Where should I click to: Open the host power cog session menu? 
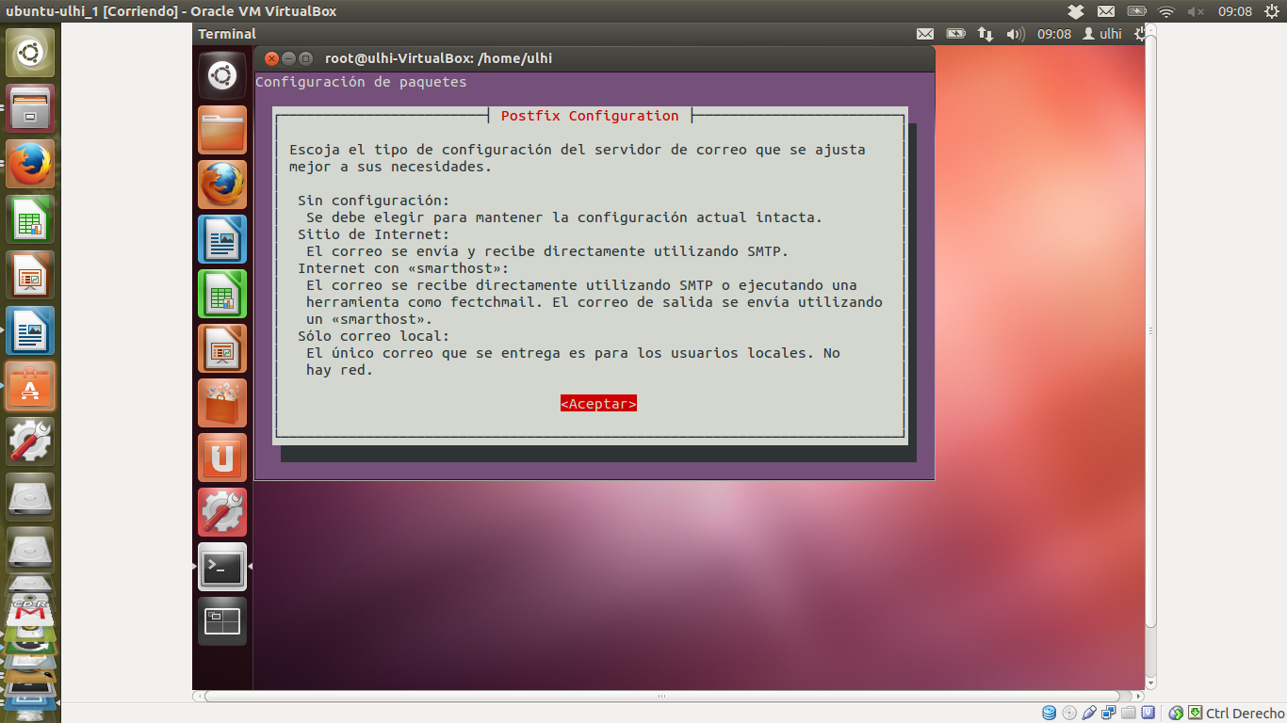tap(1272, 11)
